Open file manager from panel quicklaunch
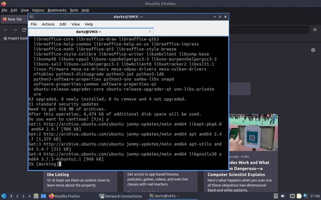 (36, 196)
